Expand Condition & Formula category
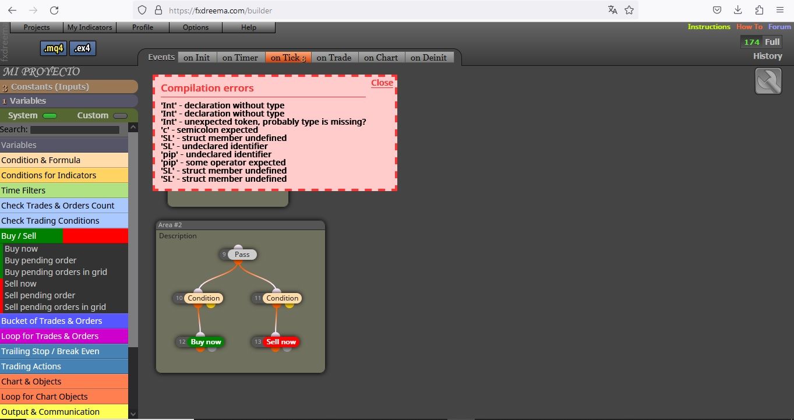This screenshot has height=420, width=794. coord(64,160)
